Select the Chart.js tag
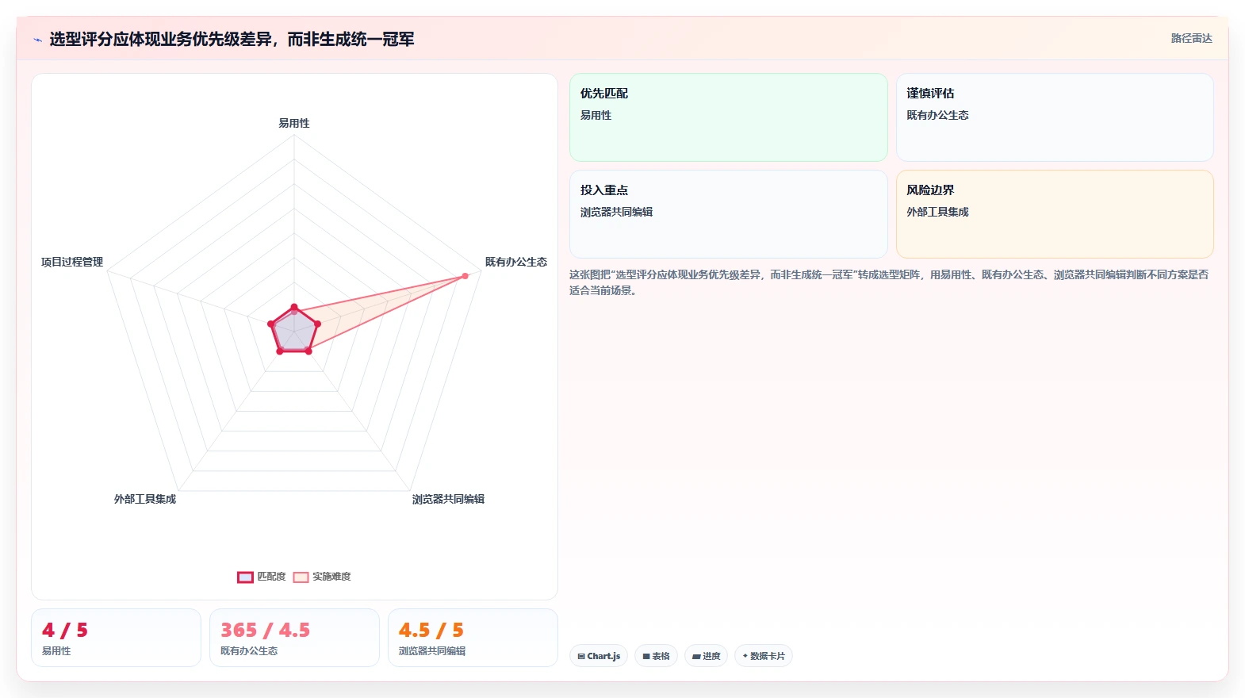 [599, 656]
